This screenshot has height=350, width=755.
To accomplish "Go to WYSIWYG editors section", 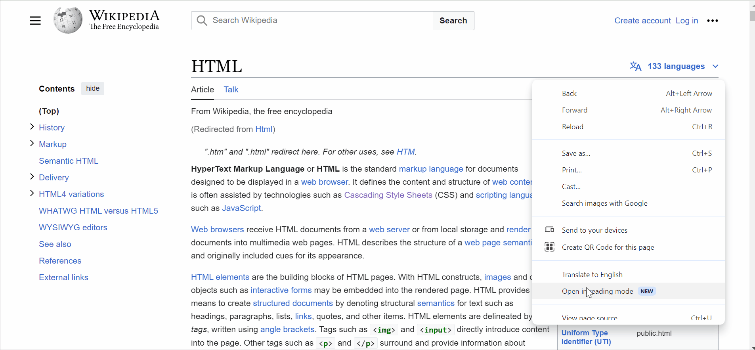I will click(x=73, y=228).
